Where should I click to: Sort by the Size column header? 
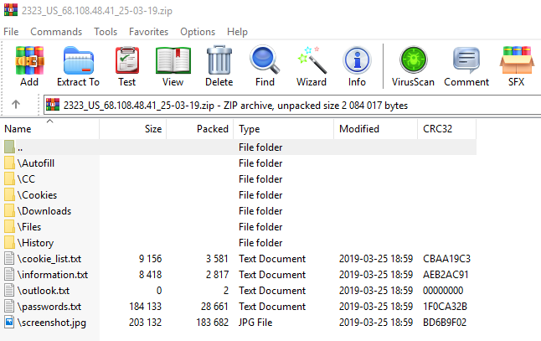pos(133,129)
